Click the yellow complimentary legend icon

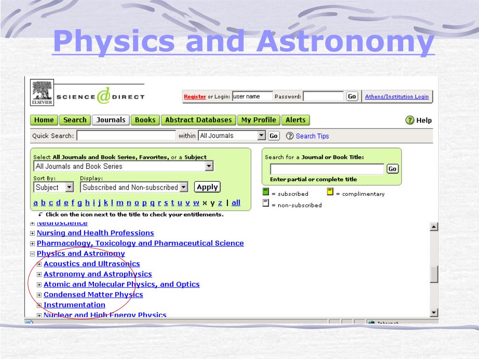point(330,191)
